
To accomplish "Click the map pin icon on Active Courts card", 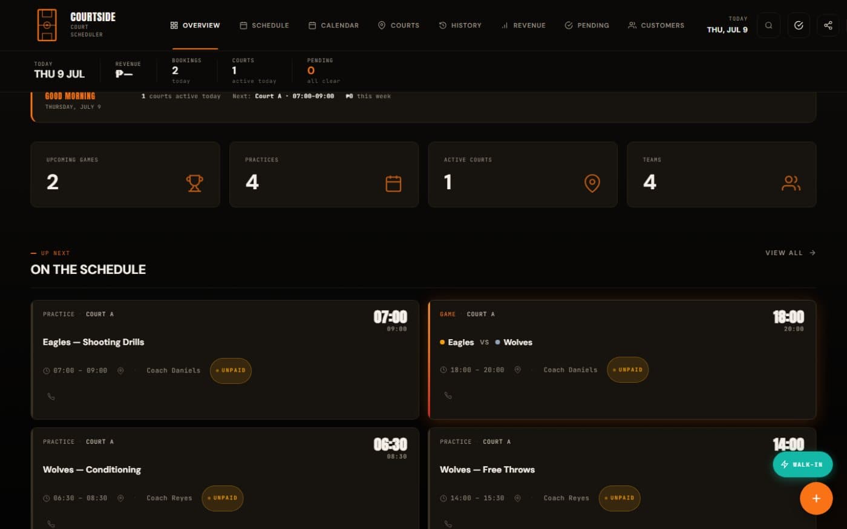I will [x=592, y=183].
